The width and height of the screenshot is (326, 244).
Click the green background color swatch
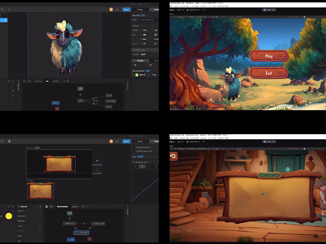(137, 75)
